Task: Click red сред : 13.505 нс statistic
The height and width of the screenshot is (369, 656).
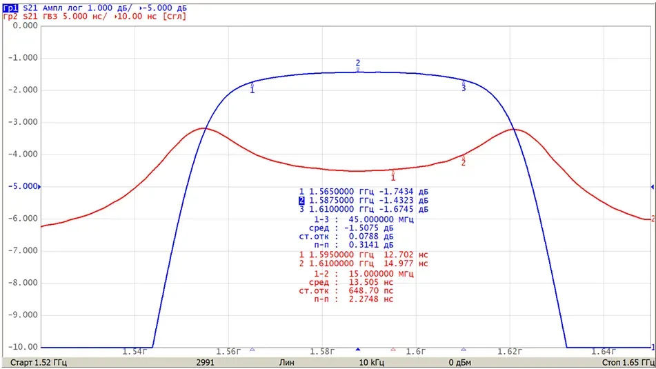Action: [351, 282]
